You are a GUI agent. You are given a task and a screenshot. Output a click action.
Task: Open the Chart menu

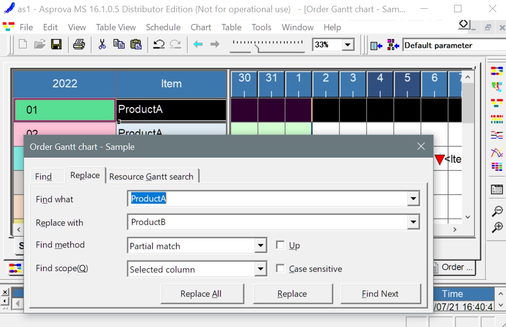pos(201,27)
